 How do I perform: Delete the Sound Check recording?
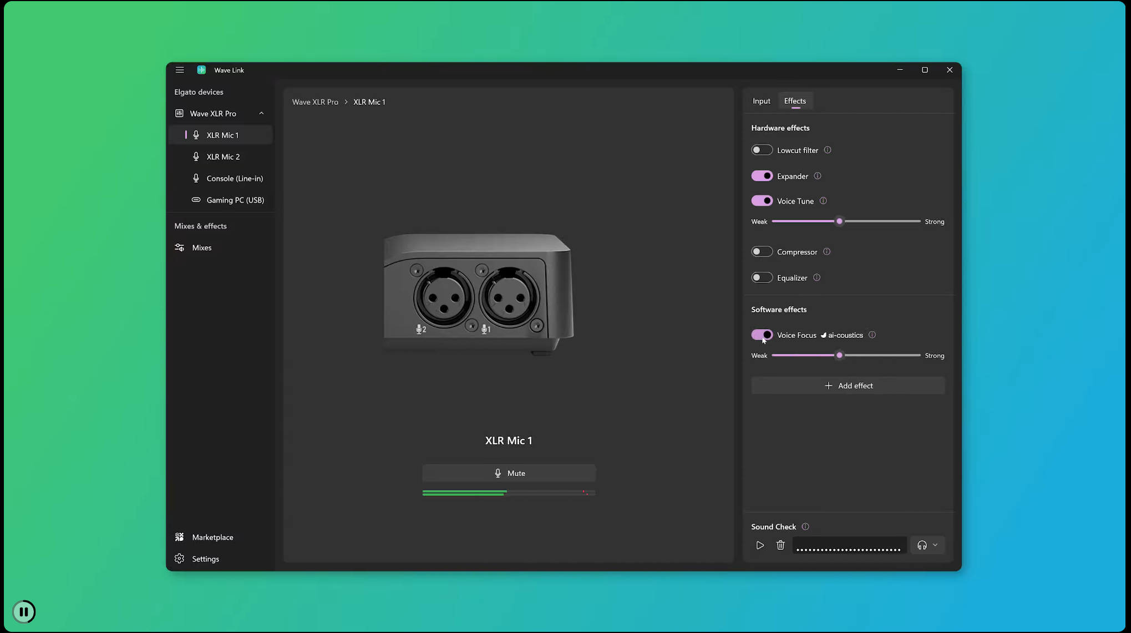click(x=780, y=545)
